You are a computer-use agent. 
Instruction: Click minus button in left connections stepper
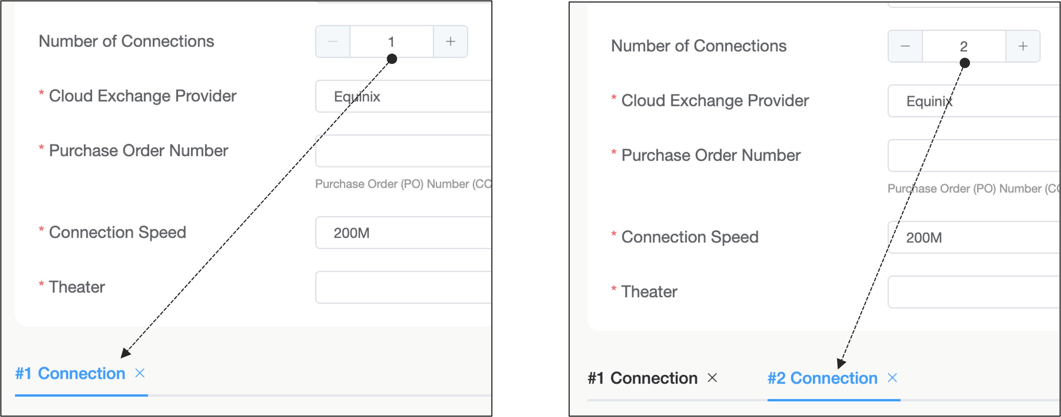pyautogui.click(x=333, y=42)
